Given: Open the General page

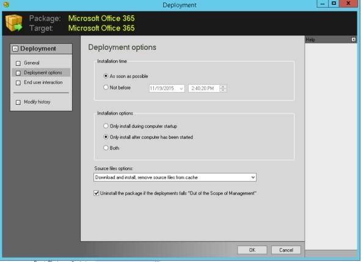Looking at the screenshot, I should point(32,63).
